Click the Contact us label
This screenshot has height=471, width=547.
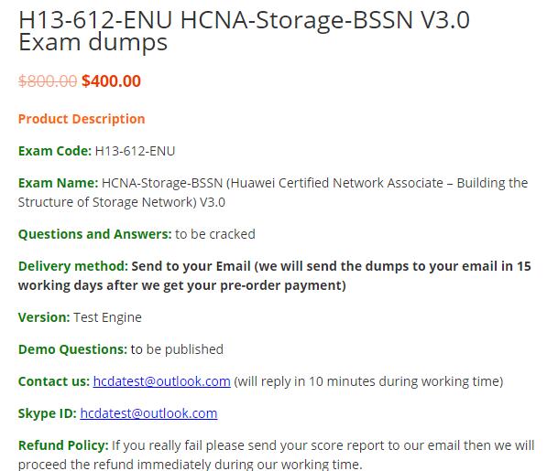[54, 381]
